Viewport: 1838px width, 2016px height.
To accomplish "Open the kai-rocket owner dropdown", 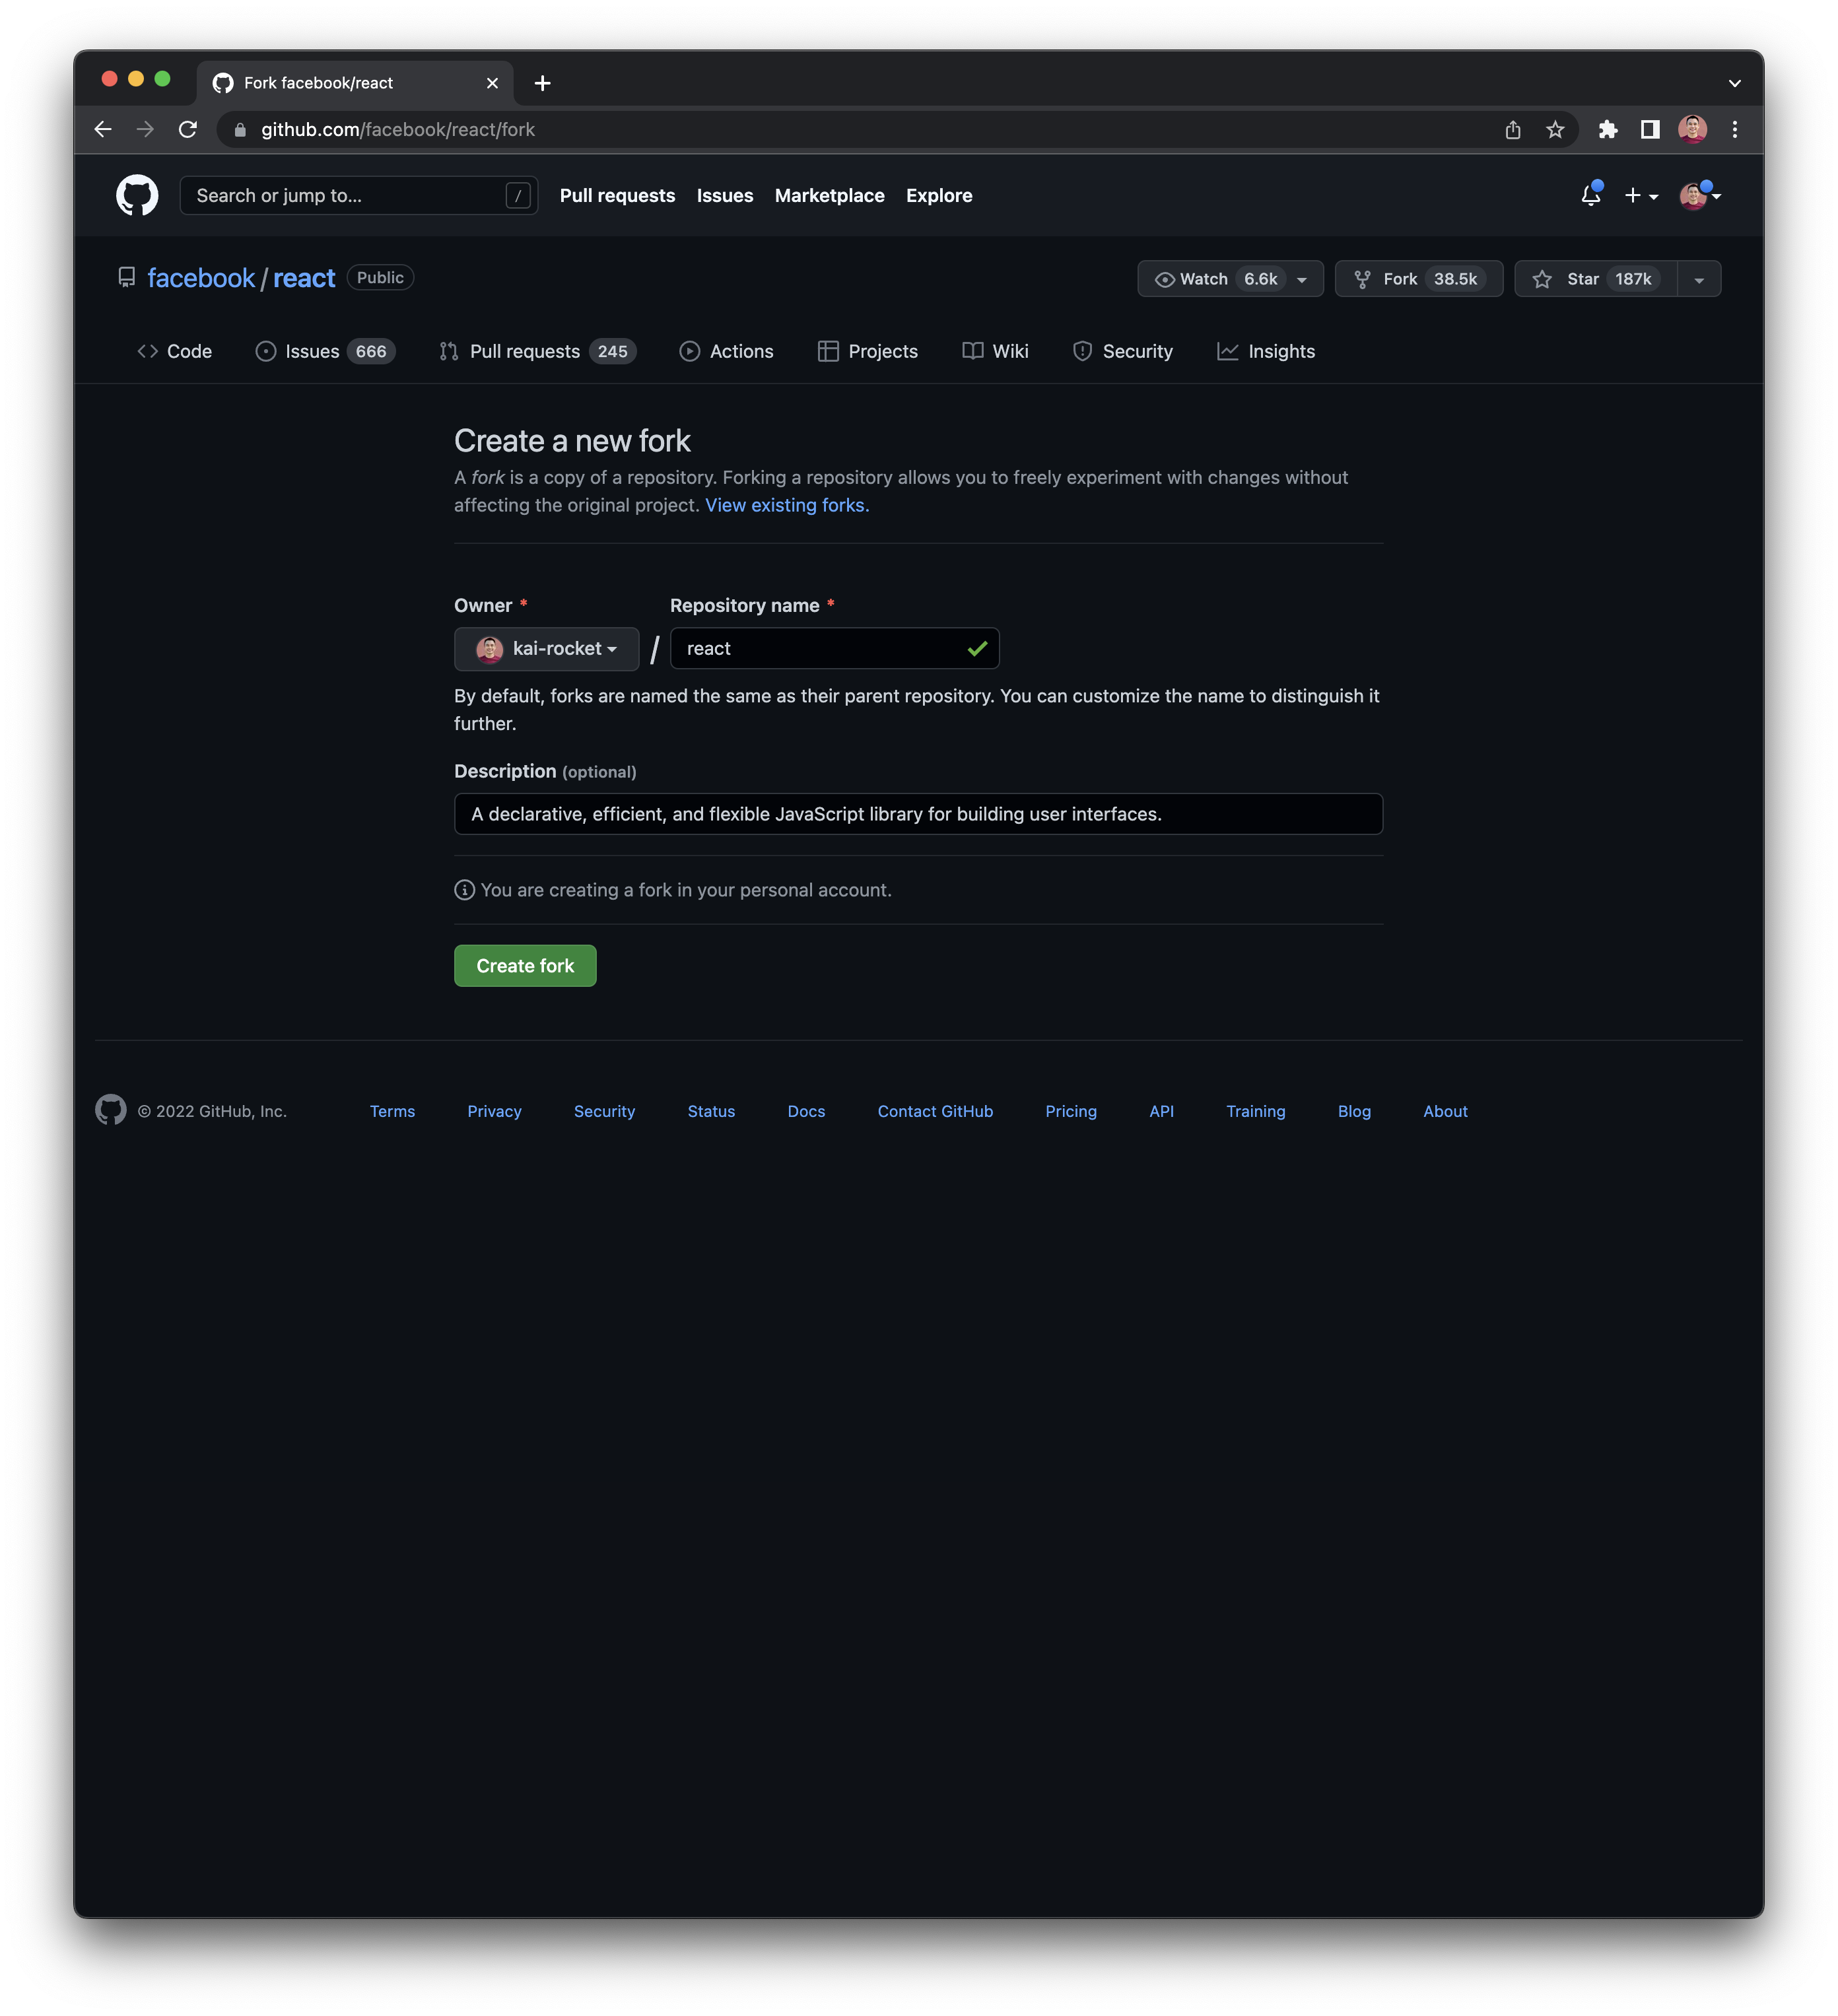I will [x=546, y=649].
